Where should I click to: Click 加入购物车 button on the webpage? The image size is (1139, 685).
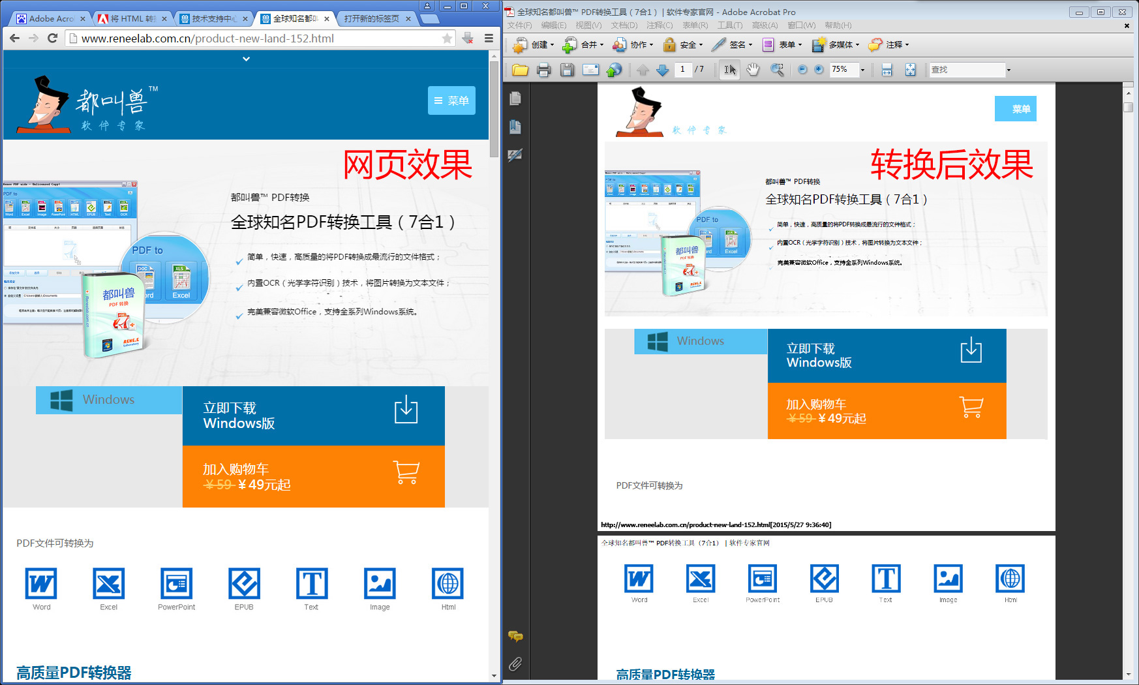click(x=313, y=476)
